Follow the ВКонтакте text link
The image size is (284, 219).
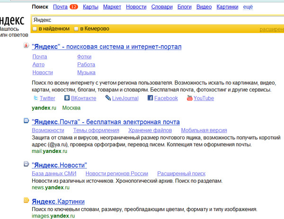pyautogui.click(x=83, y=98)
